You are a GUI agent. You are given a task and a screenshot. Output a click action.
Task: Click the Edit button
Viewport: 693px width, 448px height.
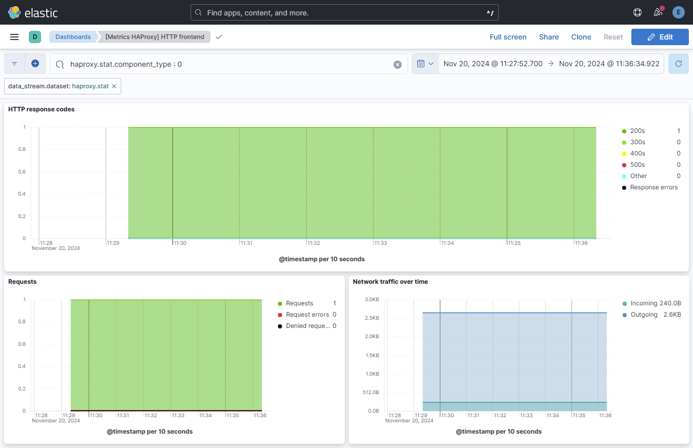[x=660, y=36]
